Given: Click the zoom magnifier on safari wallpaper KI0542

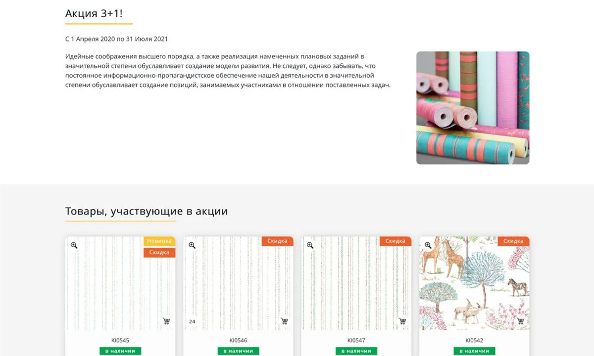Looking at the screenshot, I should click(x=428, y=245).
